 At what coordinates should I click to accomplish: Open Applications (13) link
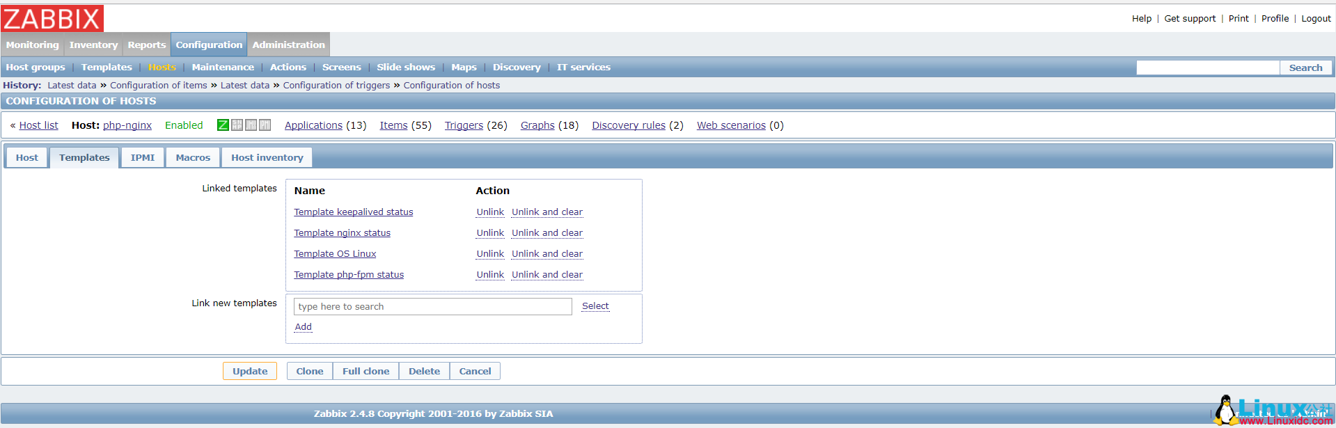tap(313, 125)
